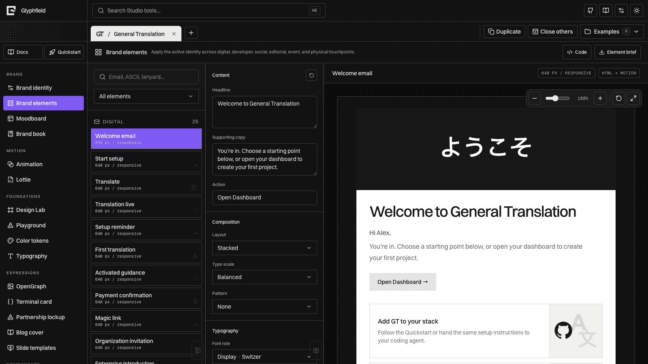Open Design Lab in sidebar
Image resolution: width=648 pixels, height=364 pixels.
43,210
